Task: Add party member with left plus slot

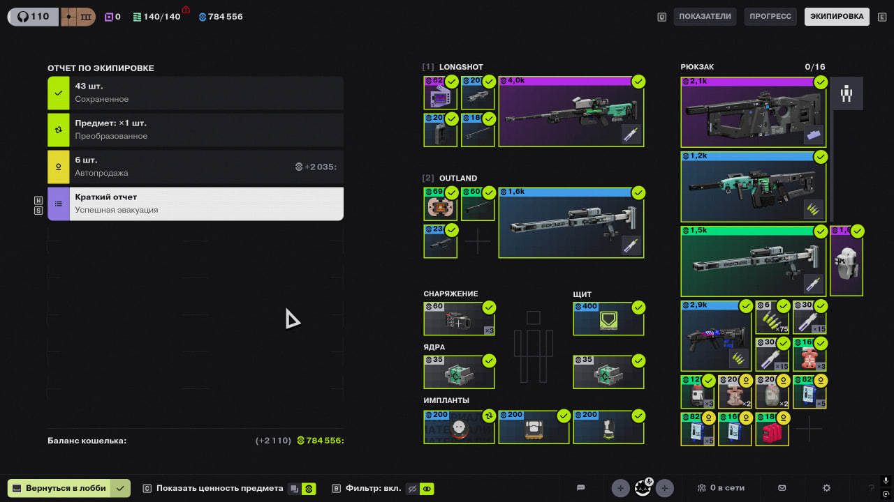Action: coord(620,488)
